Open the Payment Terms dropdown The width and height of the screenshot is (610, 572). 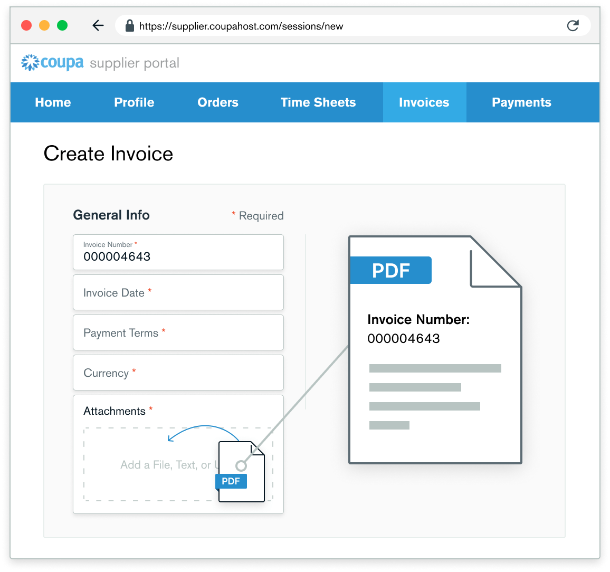coord(178,332)
